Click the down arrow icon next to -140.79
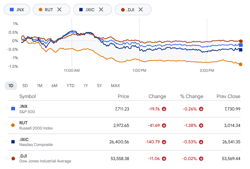The height and width of the screenshot is (169, 250). coord(164,142)
